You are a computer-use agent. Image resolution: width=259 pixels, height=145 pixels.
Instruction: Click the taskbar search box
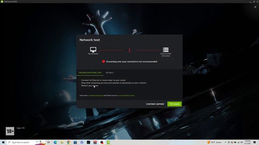[x=26, y=142]
